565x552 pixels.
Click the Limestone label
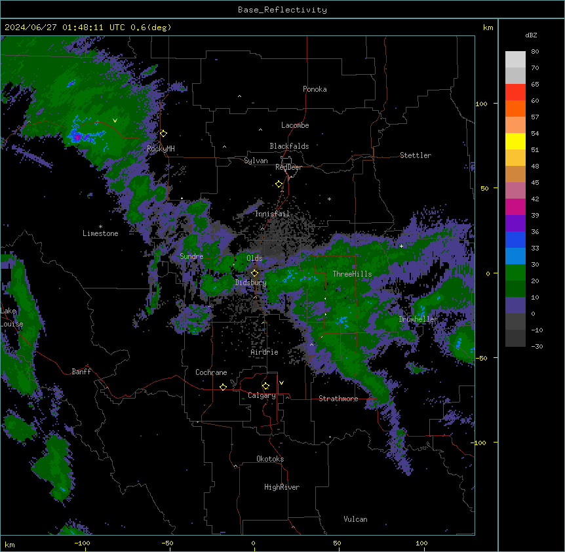click(x=100, y=233)
